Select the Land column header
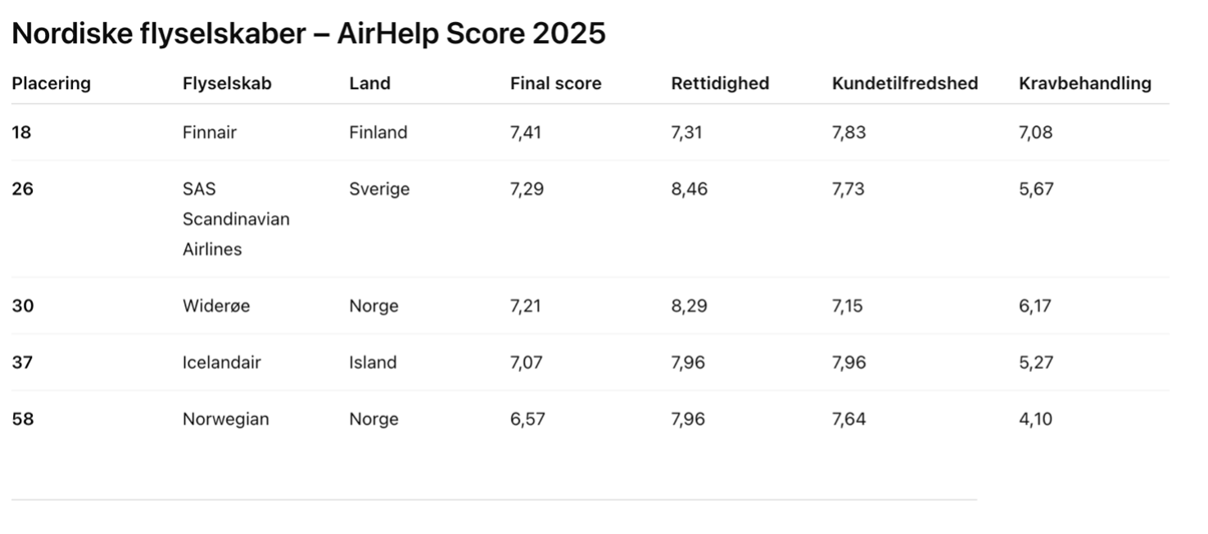Screen dimensions: 1208x534 tap(370, 83)
